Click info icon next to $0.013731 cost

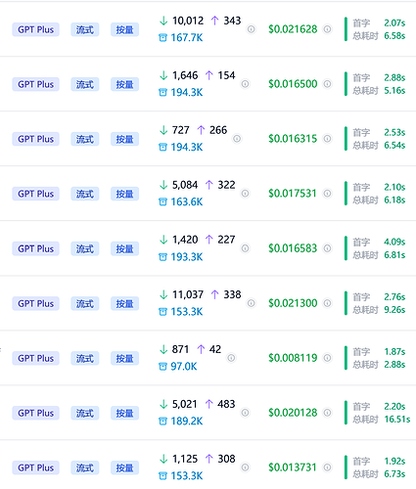[x=327, y=467]
